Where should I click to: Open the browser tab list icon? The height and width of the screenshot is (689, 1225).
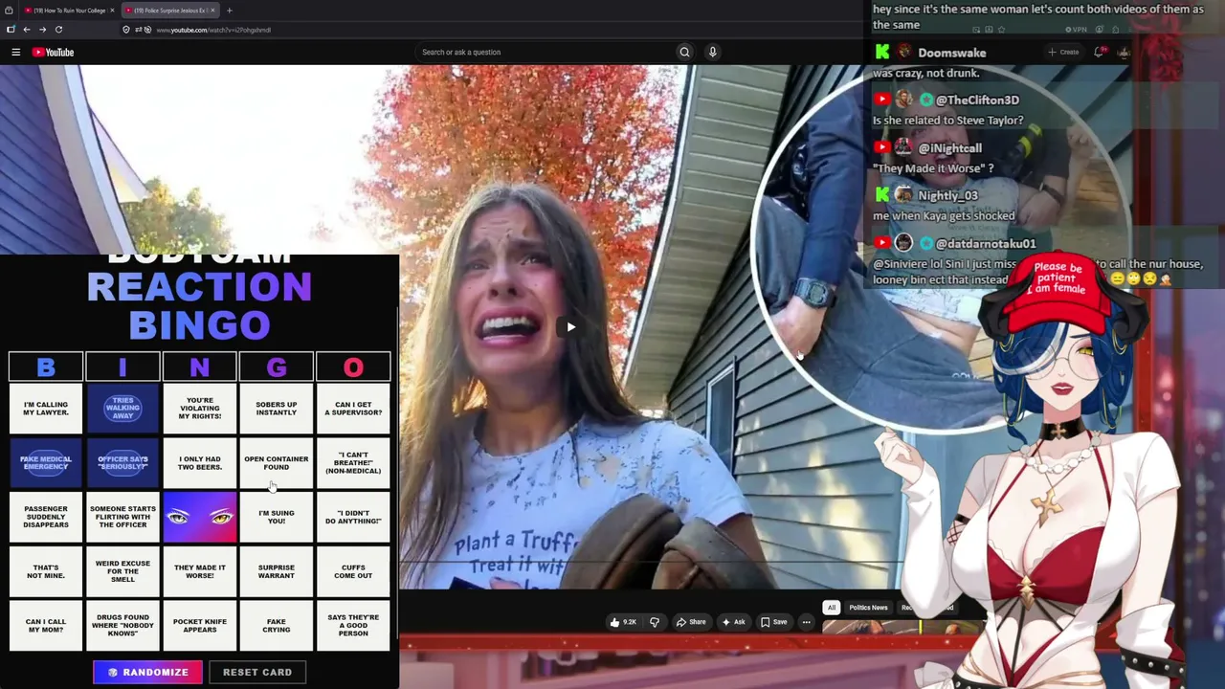tap(9, 11)
